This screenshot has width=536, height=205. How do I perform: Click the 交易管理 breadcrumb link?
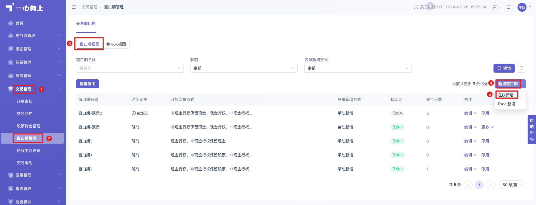pyautogui.click(x=90, y=7)
